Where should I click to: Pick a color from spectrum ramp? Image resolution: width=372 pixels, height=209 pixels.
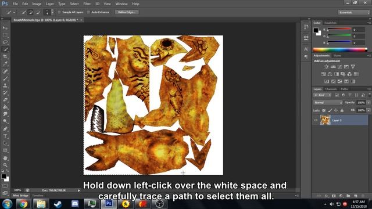(x=340, y=49)
